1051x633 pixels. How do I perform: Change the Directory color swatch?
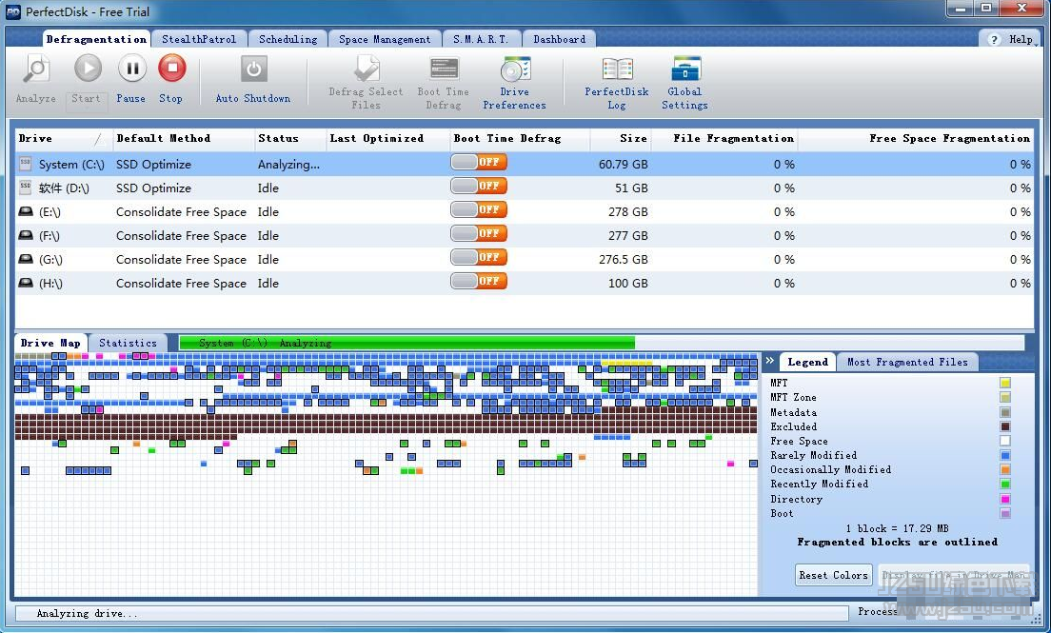[1004, 499]
